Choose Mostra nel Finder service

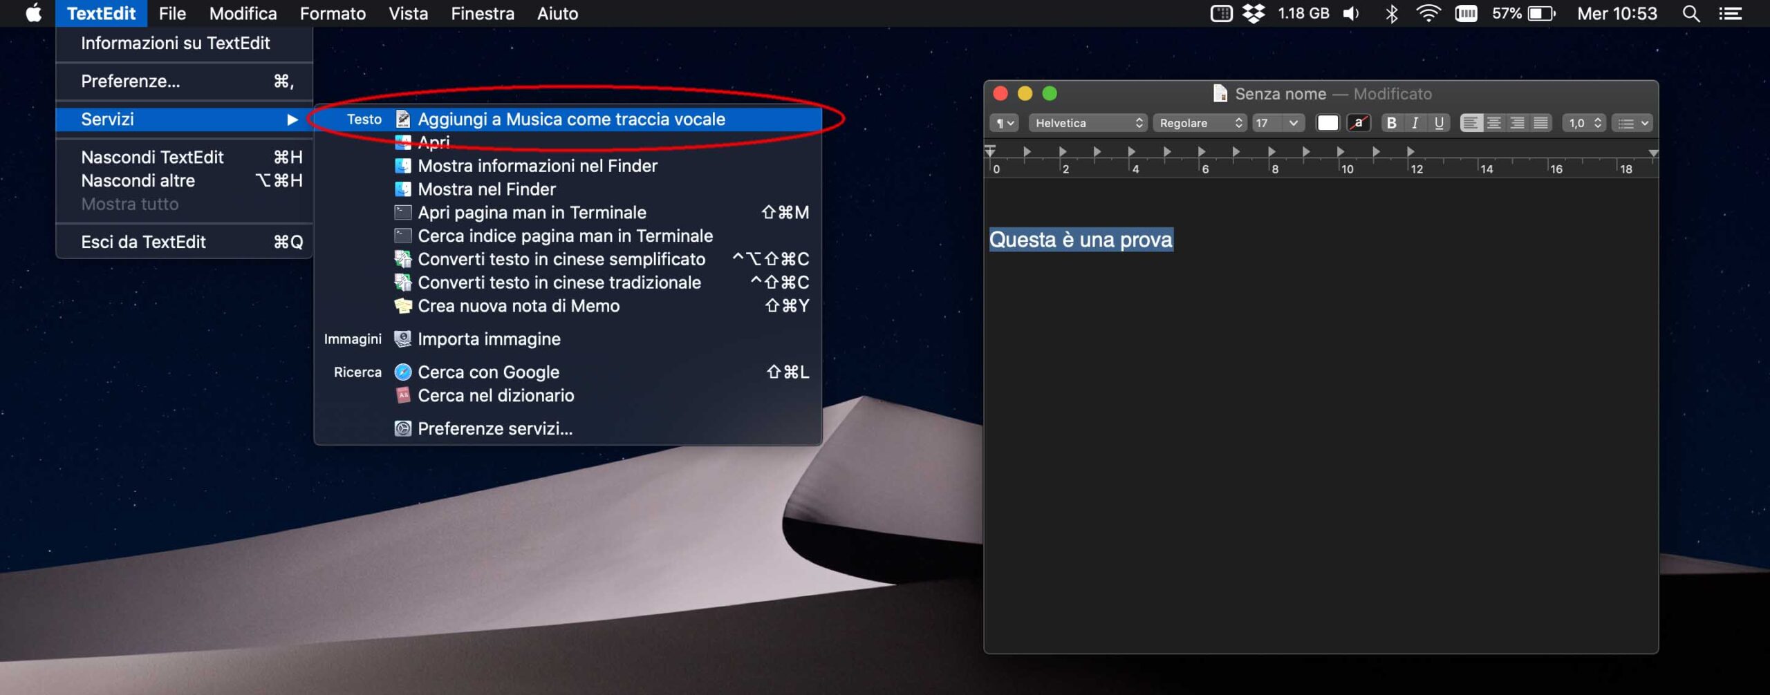568,189
